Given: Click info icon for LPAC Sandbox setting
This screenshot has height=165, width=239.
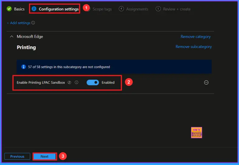Looking at the screenshot, I should (77, 82).
